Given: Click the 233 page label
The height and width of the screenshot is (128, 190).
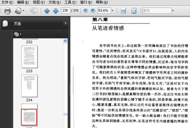Looking at the screenshot, I should [x=29, y=71].
